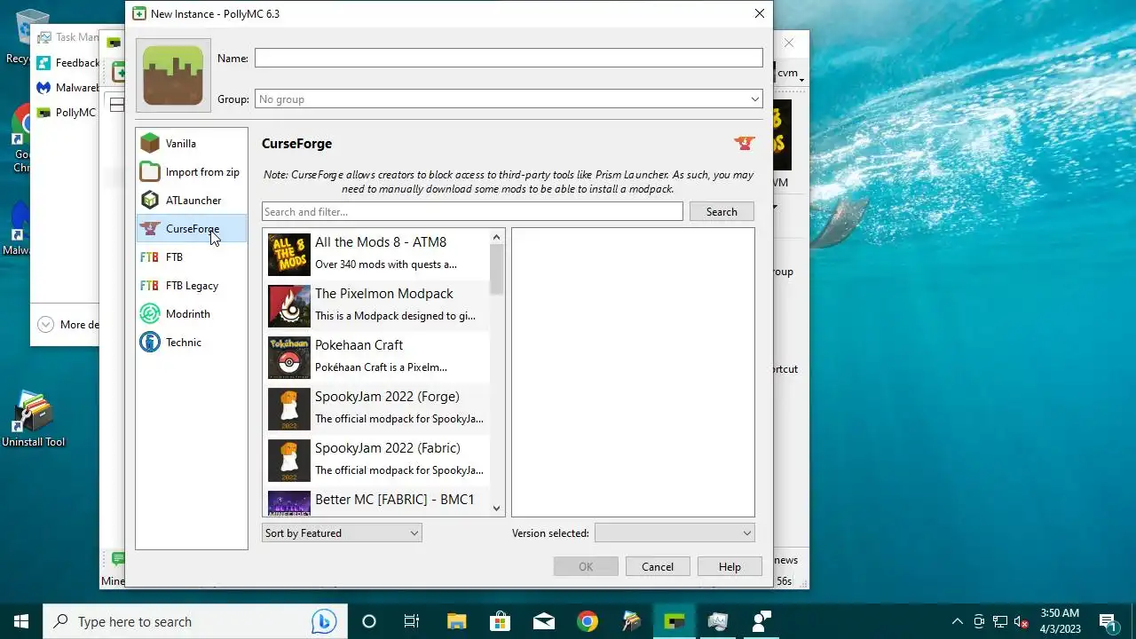The image size is (1136, 639).
Task: Open the FTB modpack source
Action: click(192, 257)
